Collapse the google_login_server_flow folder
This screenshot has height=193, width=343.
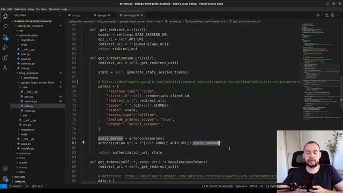click(x=37, y=83)
